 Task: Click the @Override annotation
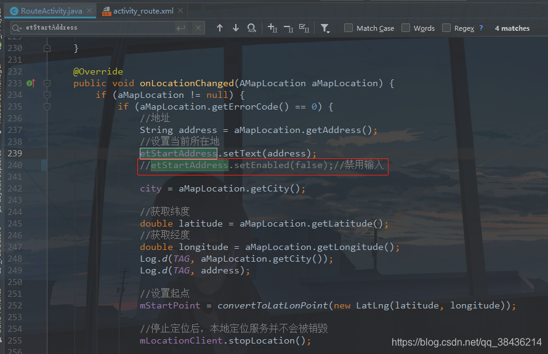[98, 71]
